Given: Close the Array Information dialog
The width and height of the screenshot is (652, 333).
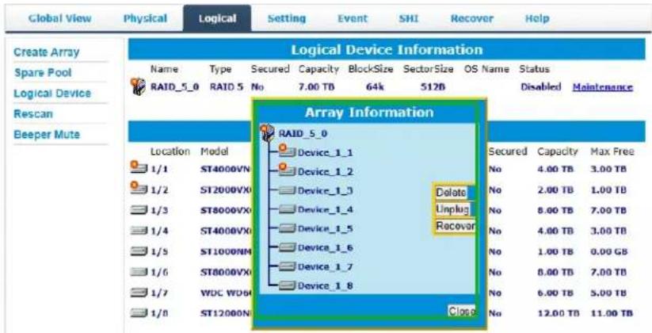Looking at the screenshot, I should pos(462,311).
